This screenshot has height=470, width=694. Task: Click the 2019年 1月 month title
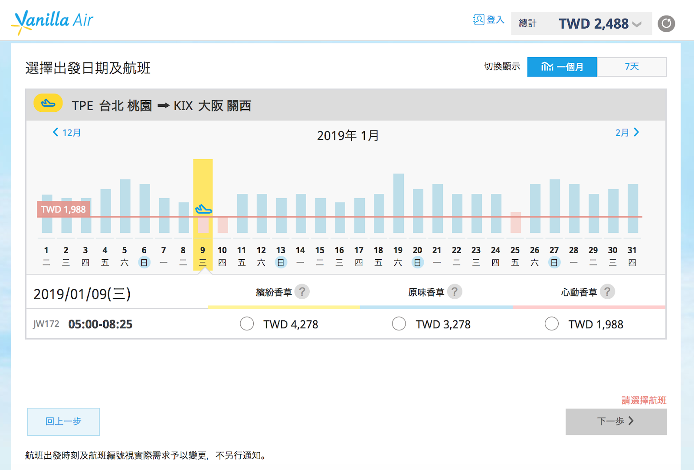point(348,136)
